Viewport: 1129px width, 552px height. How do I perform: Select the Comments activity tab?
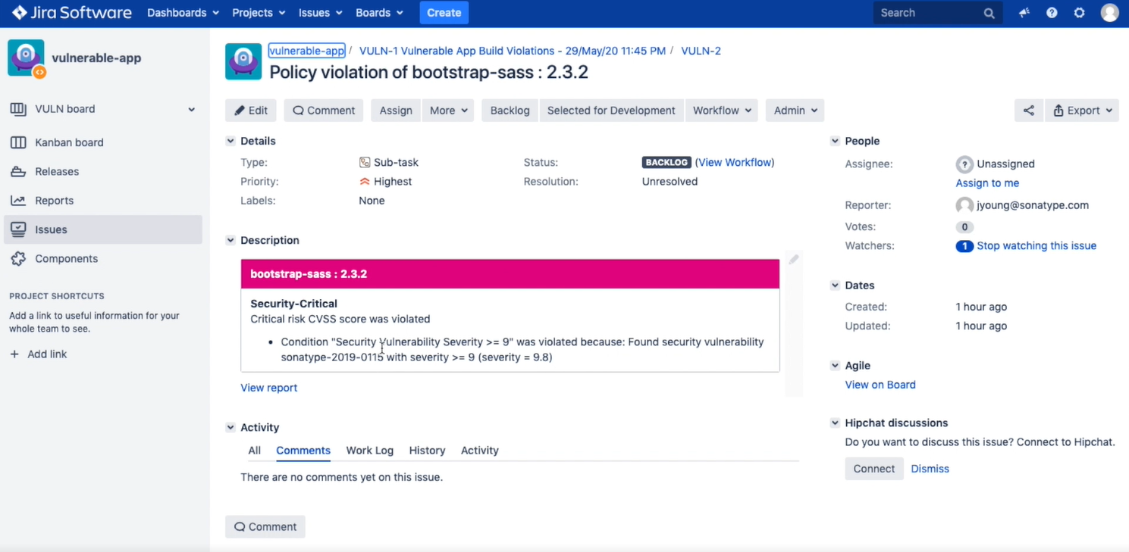coord(303,451)
